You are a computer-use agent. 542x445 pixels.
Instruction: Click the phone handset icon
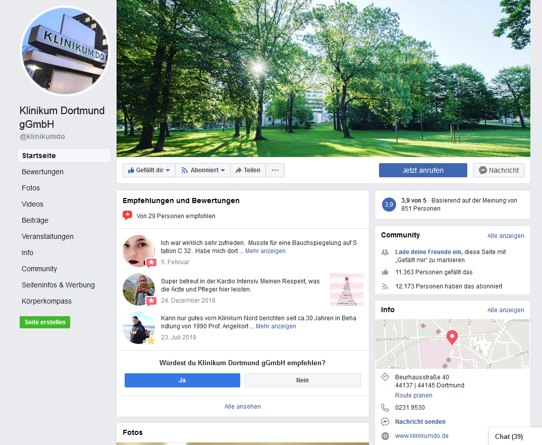[x=385, y=408]
